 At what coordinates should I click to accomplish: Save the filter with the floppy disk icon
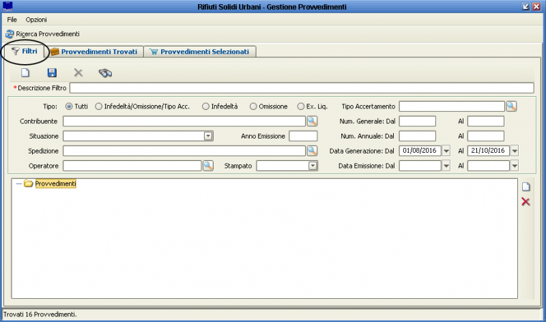point(52,73)
